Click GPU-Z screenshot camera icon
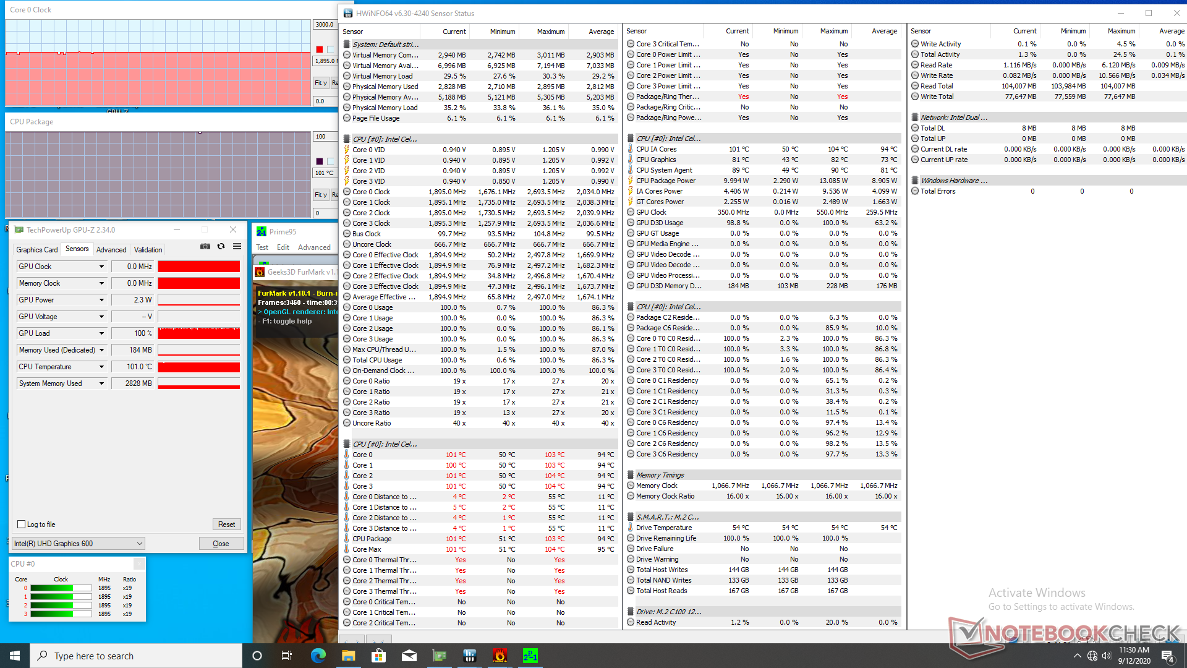Screen dimensions: 1187x668 [205, 246]
